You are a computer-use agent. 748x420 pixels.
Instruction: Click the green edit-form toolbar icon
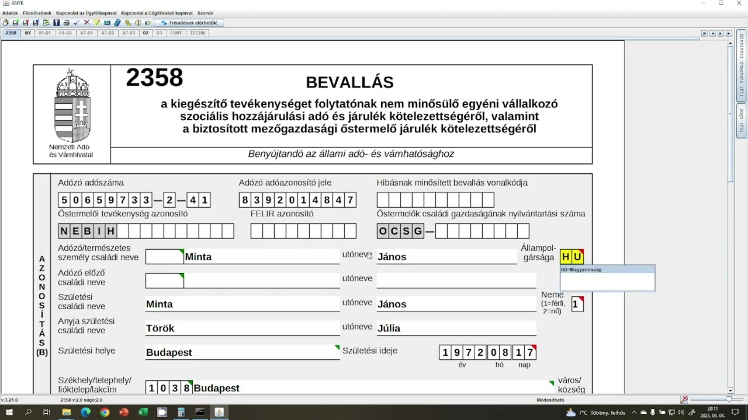click(x=46, y=23)
